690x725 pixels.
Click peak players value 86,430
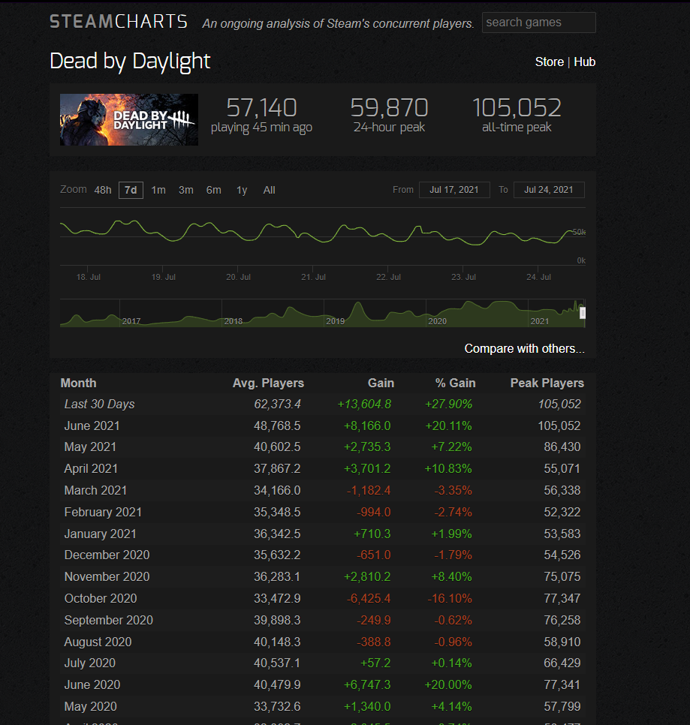tap(562, 447)
